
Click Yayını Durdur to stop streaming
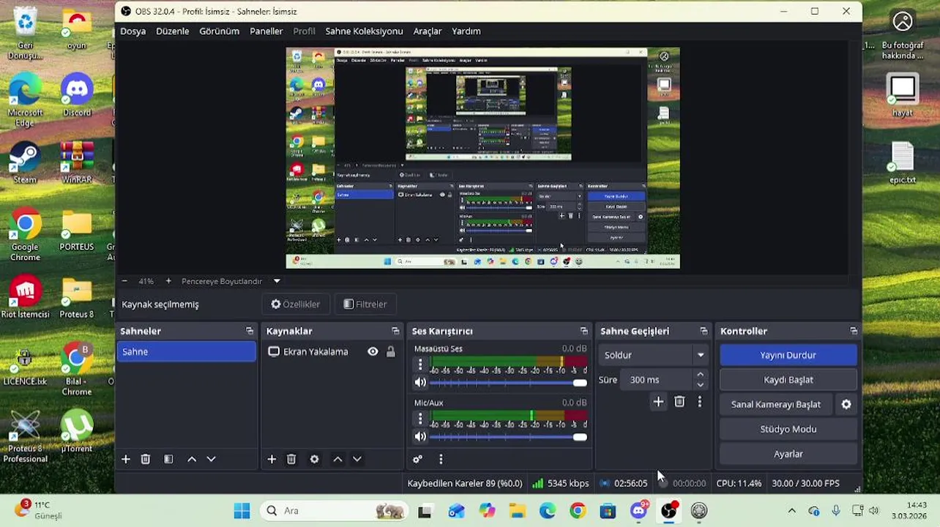[x=788, y=355]
